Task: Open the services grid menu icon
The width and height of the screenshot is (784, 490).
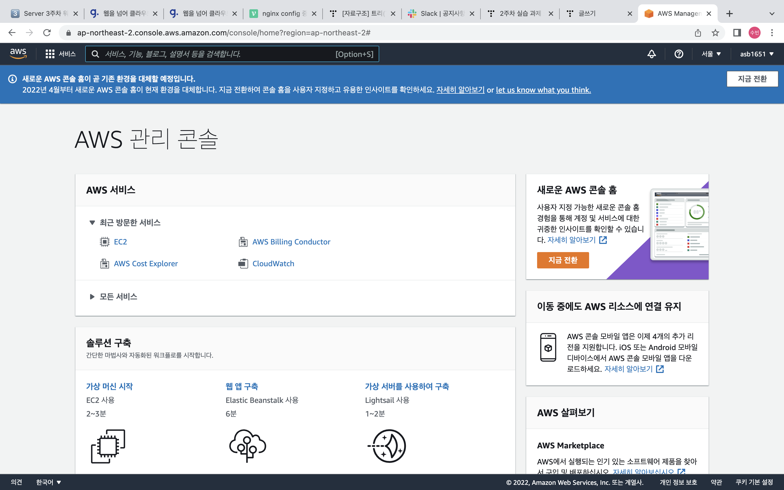Action: [50, 54]
